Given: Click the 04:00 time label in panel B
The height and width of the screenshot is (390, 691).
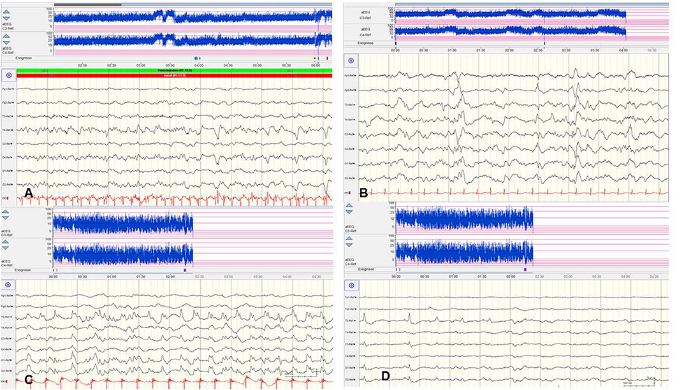Looking at the screenshot, I should [x=623, y=50].
